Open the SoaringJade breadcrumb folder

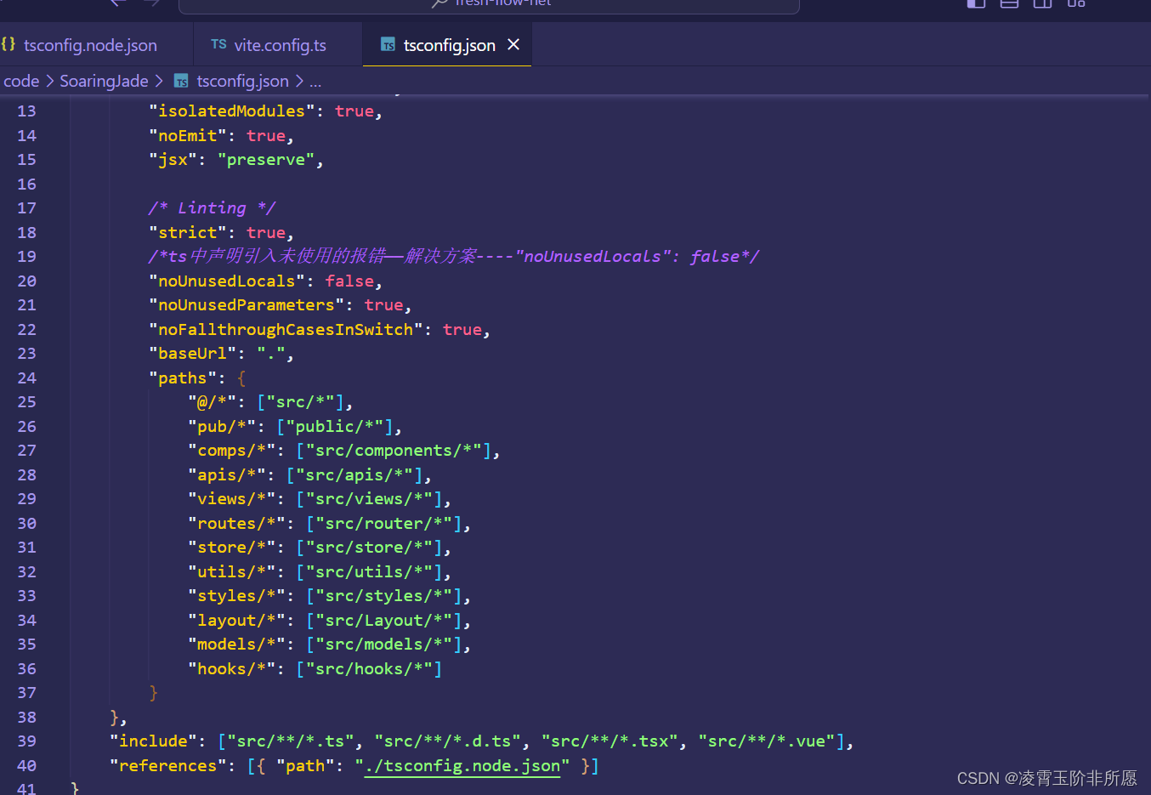[x=104, y=81]
